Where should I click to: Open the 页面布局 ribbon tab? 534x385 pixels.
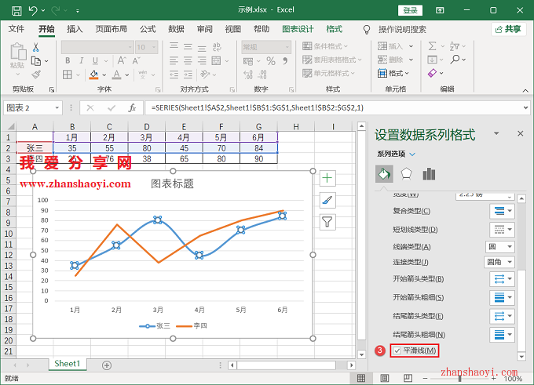click(112, 29)
